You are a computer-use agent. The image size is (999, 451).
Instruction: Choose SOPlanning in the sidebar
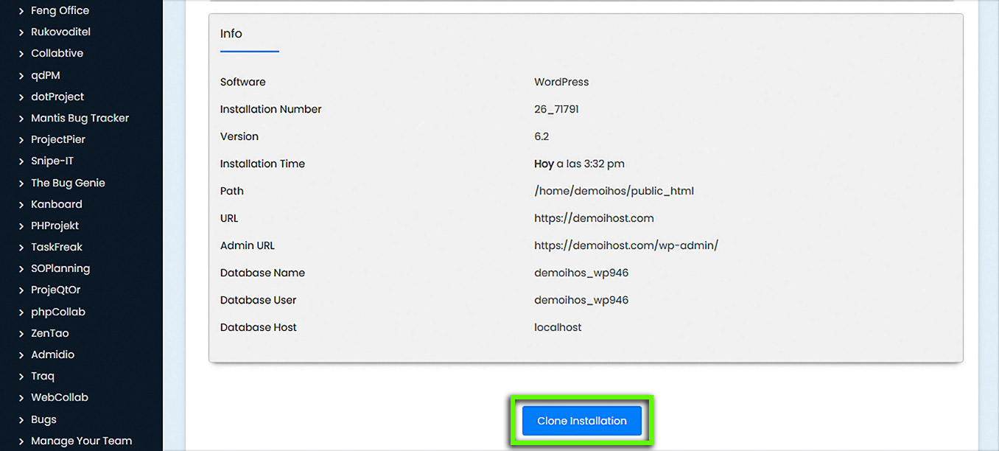pos(60,268)
